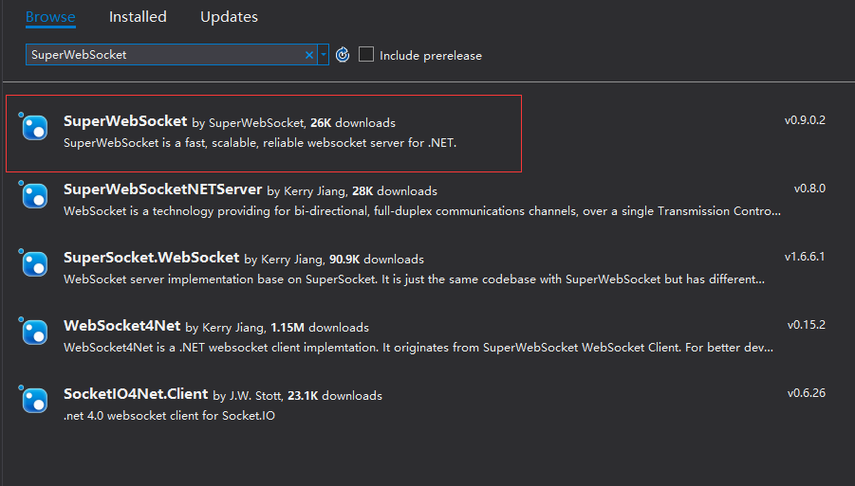Select the SuperWebSocketNETServer package icon

point(34,194)
